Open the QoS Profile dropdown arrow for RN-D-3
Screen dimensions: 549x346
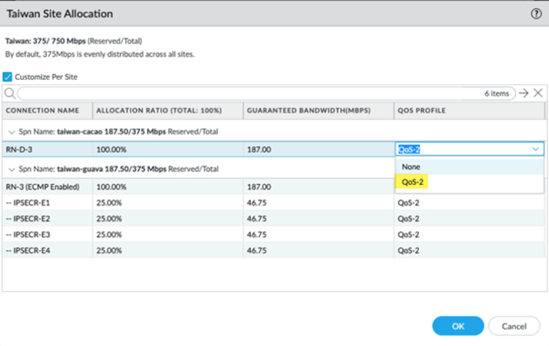pos(535,149)
